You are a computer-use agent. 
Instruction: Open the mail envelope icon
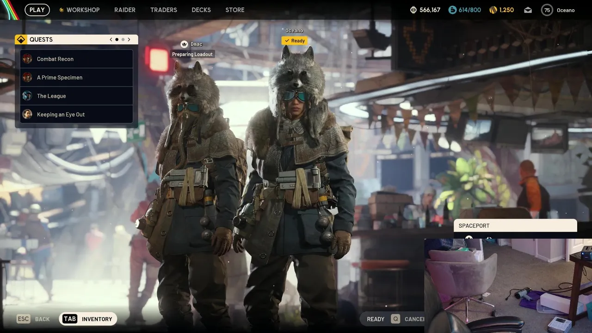point(528,10)
